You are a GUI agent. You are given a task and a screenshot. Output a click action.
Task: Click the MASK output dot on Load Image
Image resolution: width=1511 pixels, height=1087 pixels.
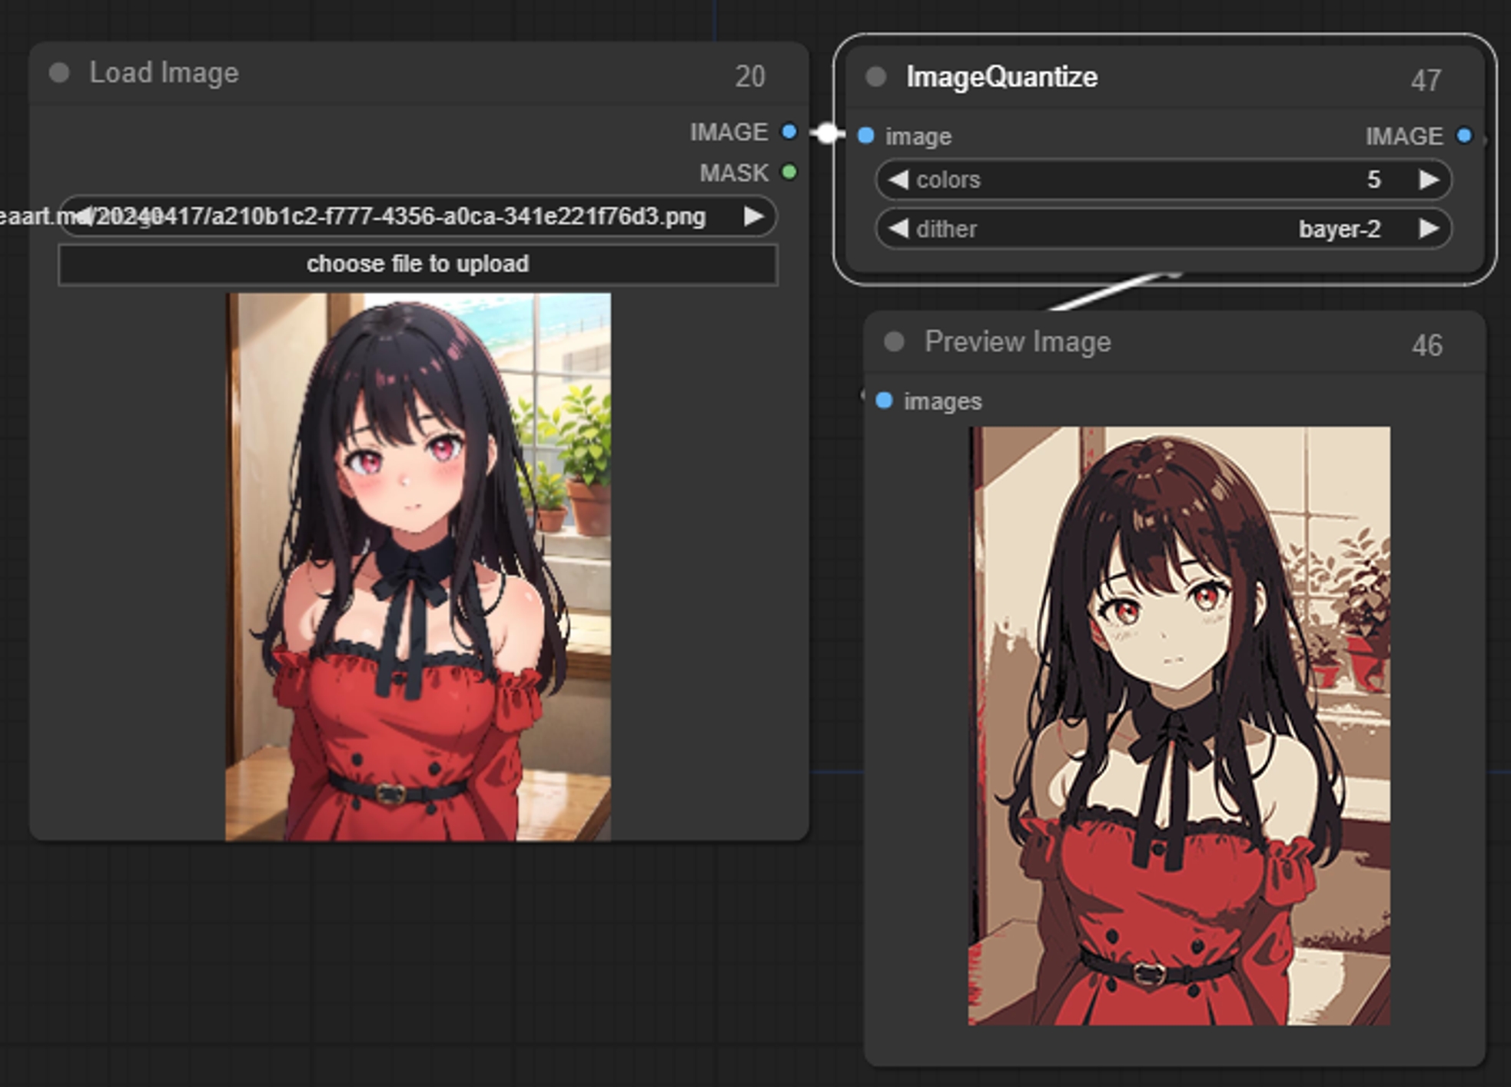(x=787, y=173)
